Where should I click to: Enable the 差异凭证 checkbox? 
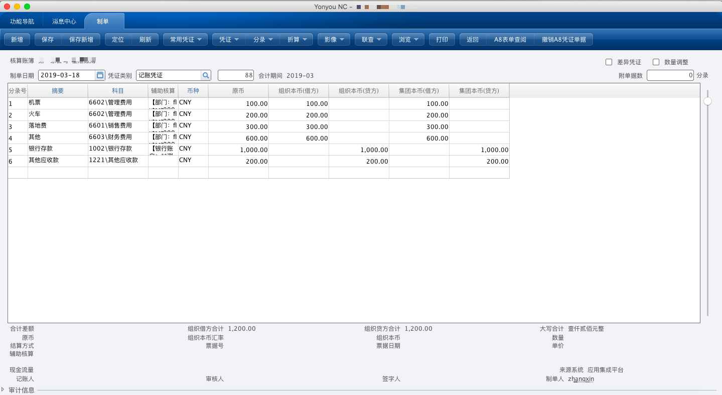[609, 62]
